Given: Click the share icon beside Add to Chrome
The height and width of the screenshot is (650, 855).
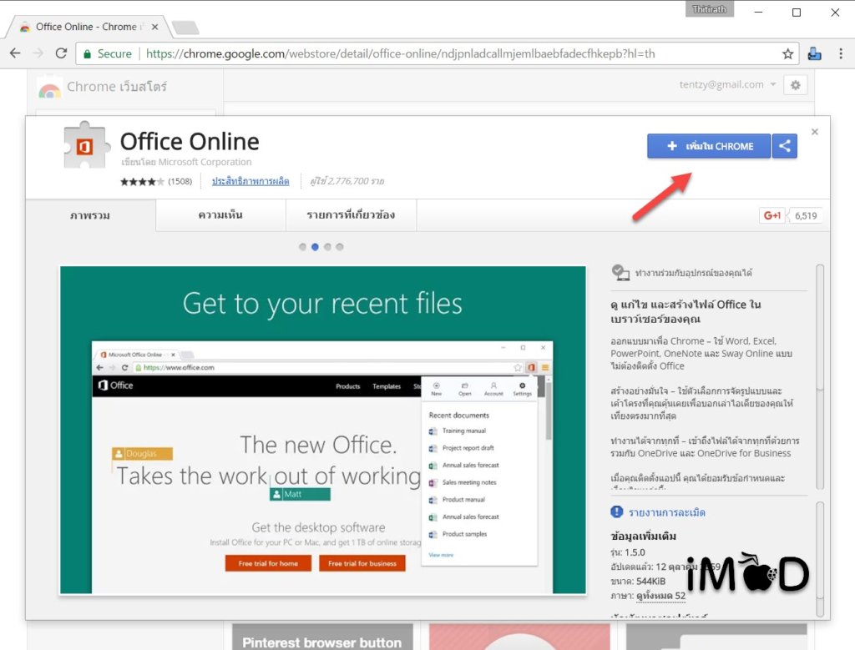Looking at the screenshot, I should click(x=785, y=146).
